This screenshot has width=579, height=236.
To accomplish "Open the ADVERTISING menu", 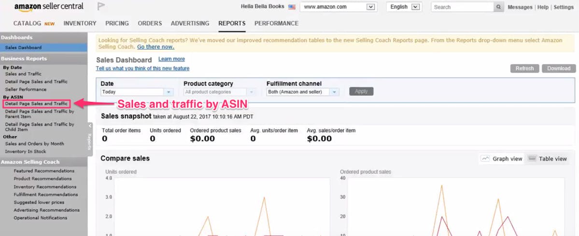I will [x=190, y=23].
